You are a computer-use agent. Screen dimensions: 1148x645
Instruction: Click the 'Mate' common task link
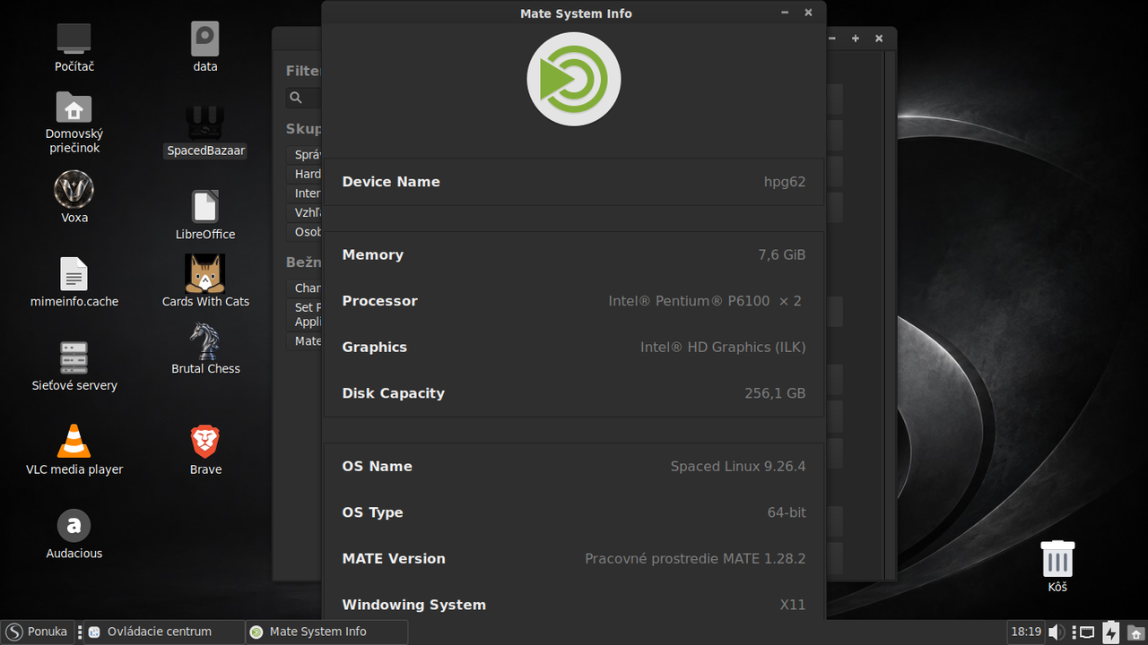tap(305, 341)
